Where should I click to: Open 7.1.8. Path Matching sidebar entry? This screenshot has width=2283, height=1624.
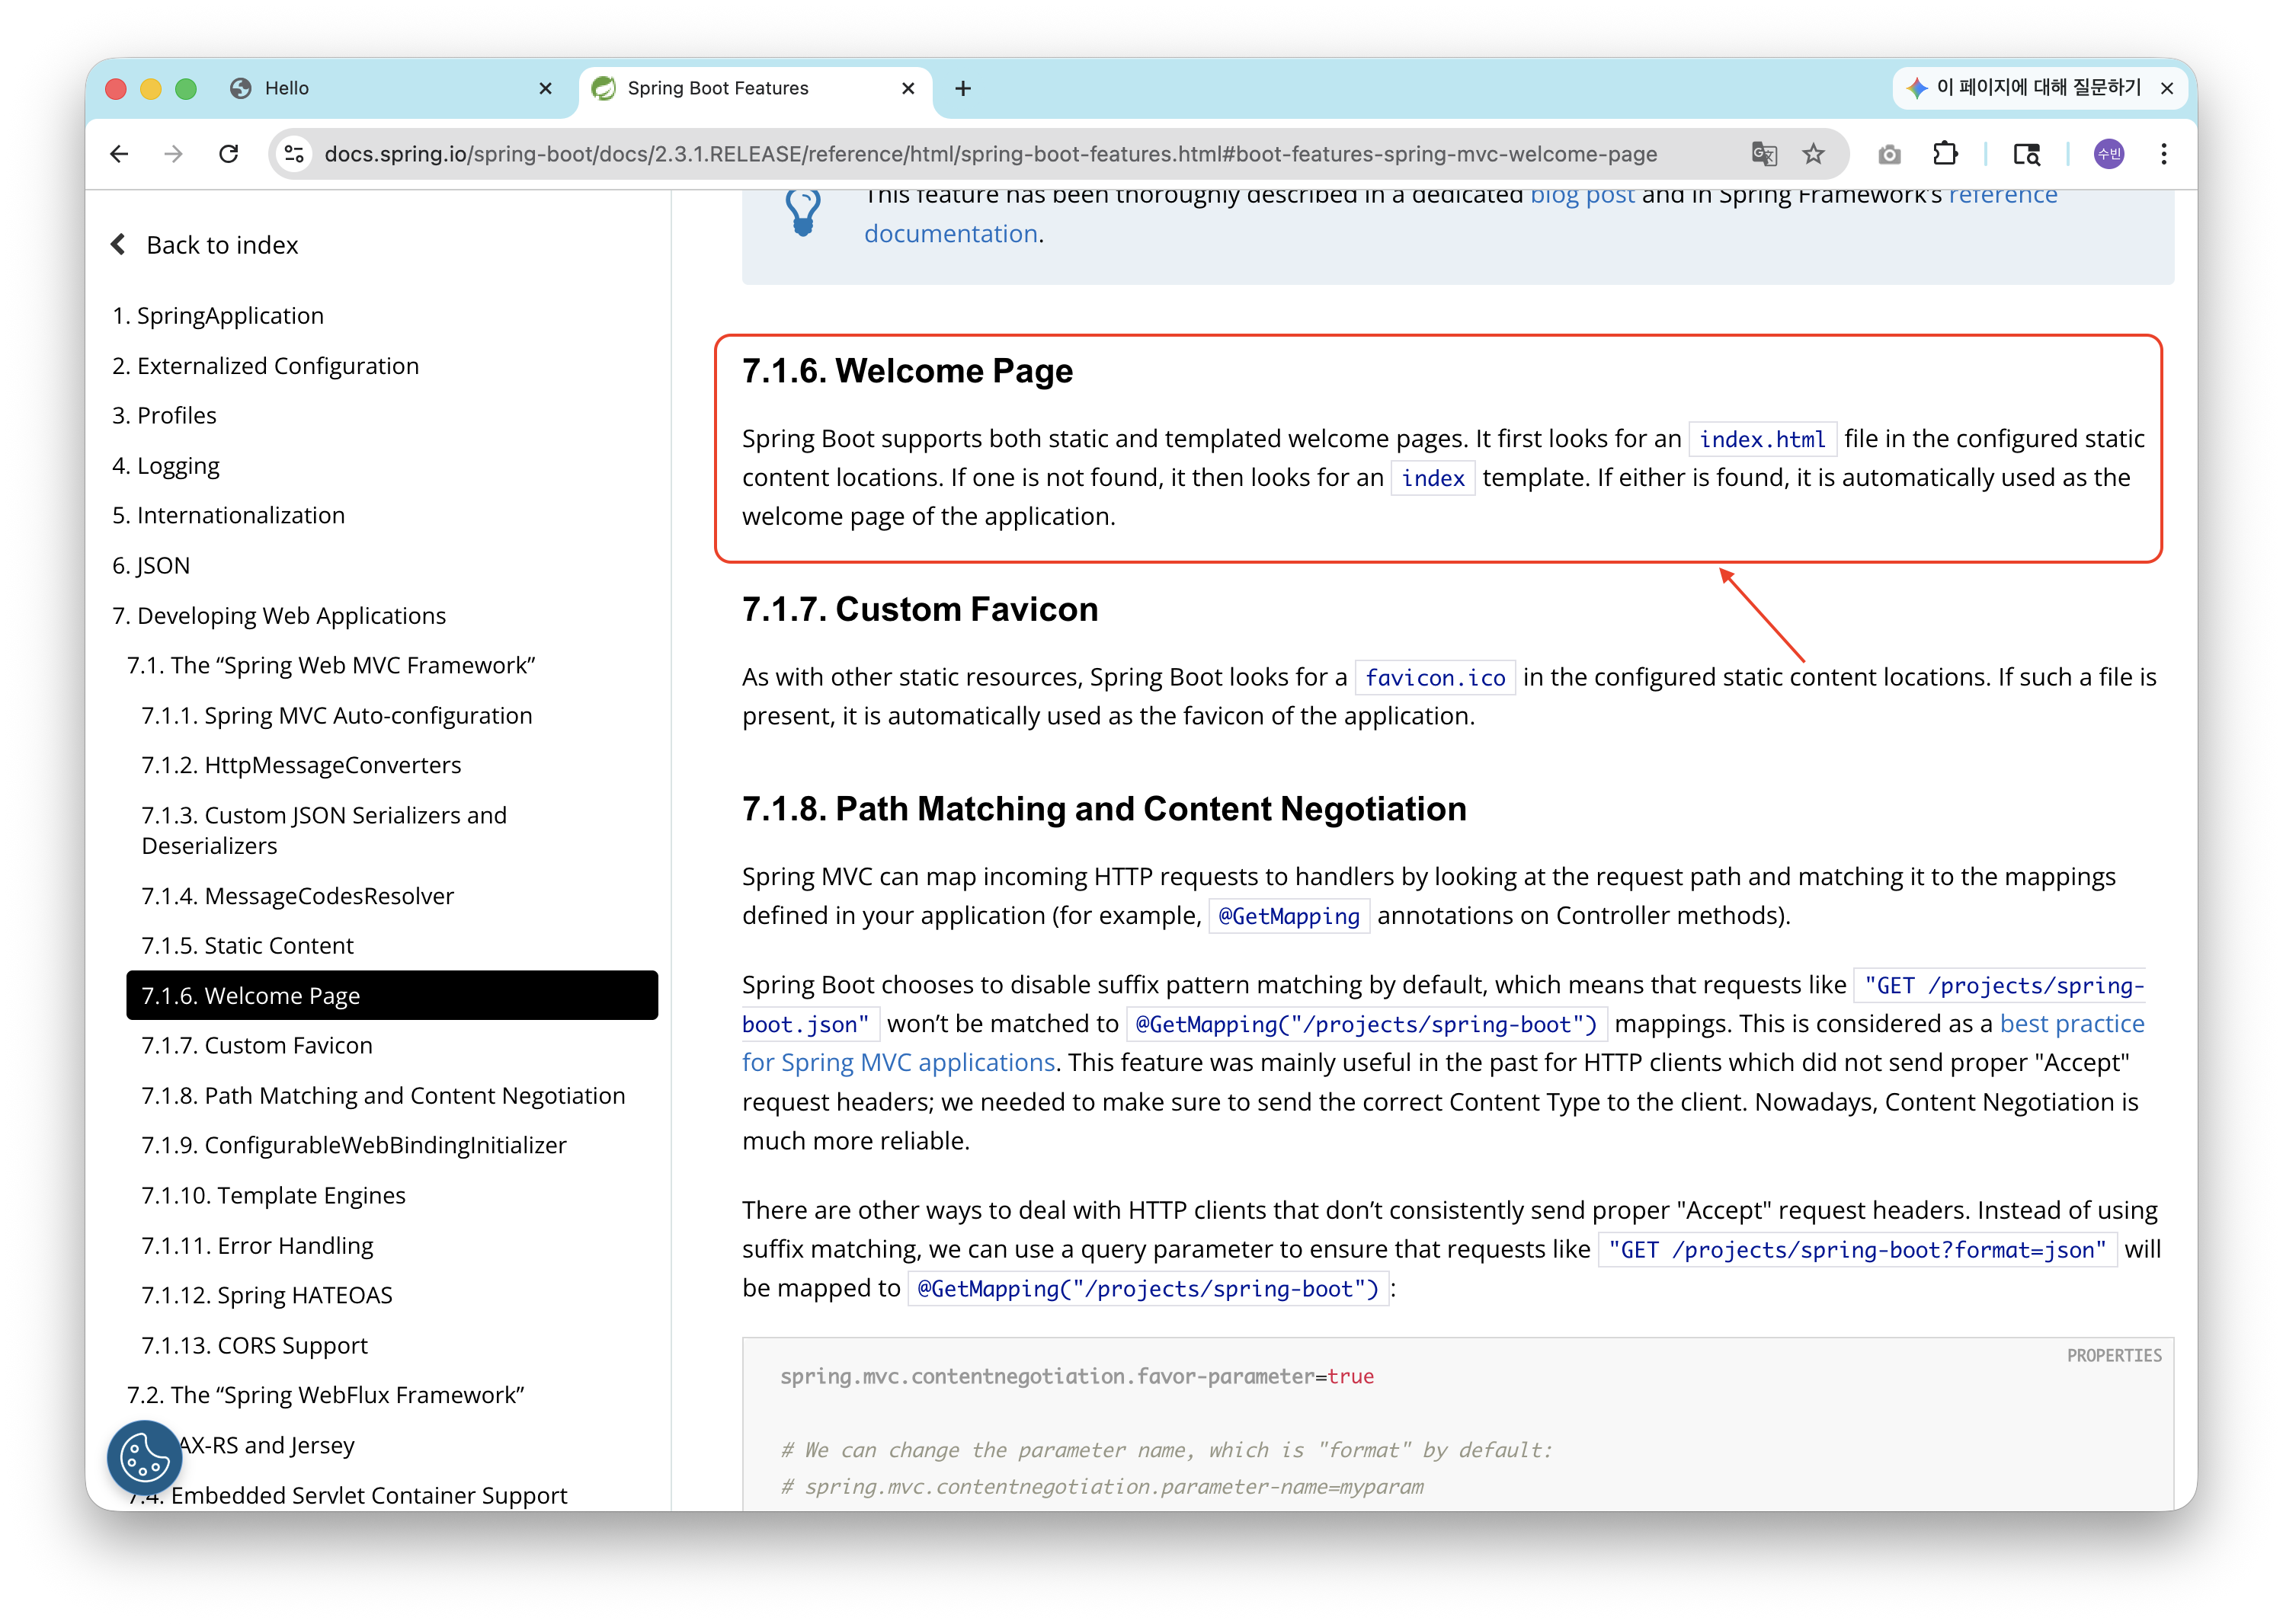383,1096
